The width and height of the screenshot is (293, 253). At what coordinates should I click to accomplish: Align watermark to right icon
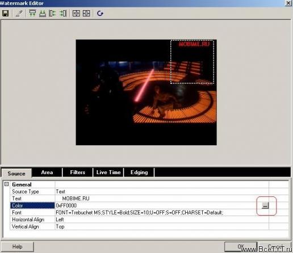[x=63, y=14]
